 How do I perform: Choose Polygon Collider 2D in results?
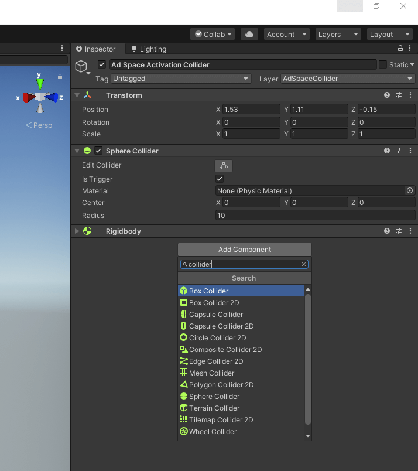(x=241, y=384)
